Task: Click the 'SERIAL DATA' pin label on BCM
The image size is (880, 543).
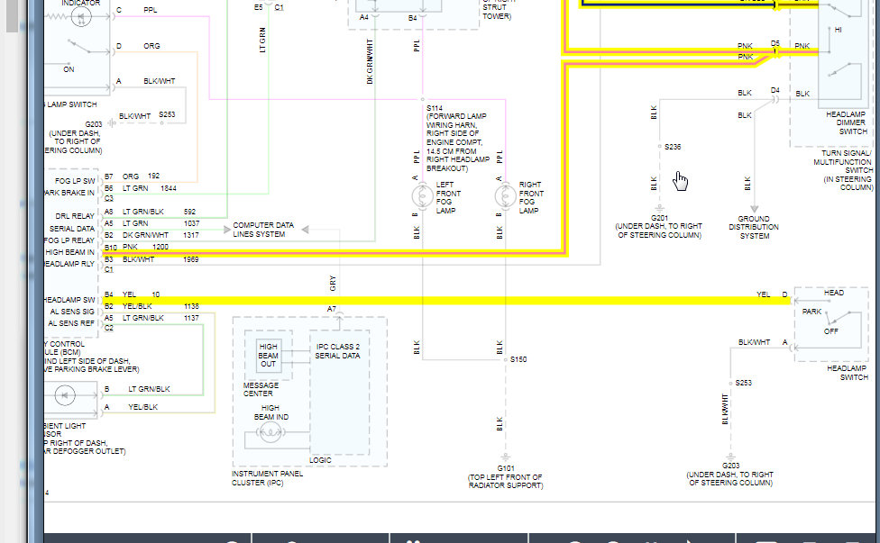Action: (72, 229)
